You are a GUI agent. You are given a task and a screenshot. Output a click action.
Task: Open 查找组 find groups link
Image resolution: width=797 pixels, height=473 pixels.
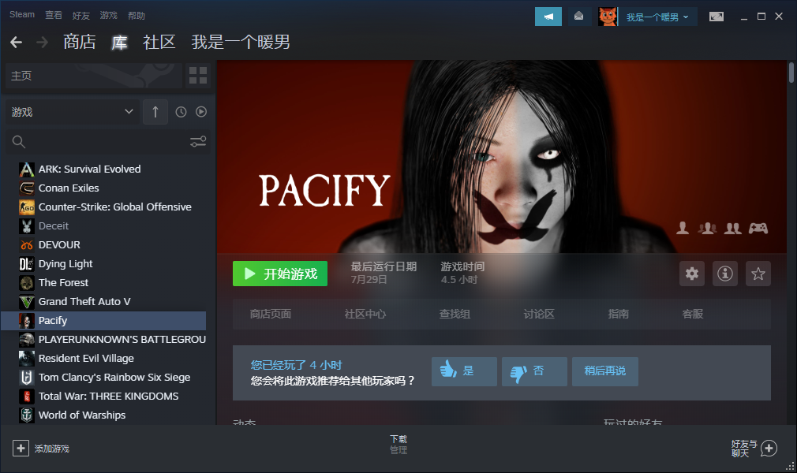455,314
